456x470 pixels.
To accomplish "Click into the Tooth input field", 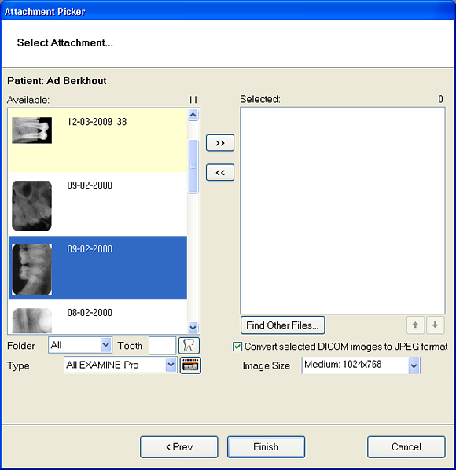I will click(162, 346).
